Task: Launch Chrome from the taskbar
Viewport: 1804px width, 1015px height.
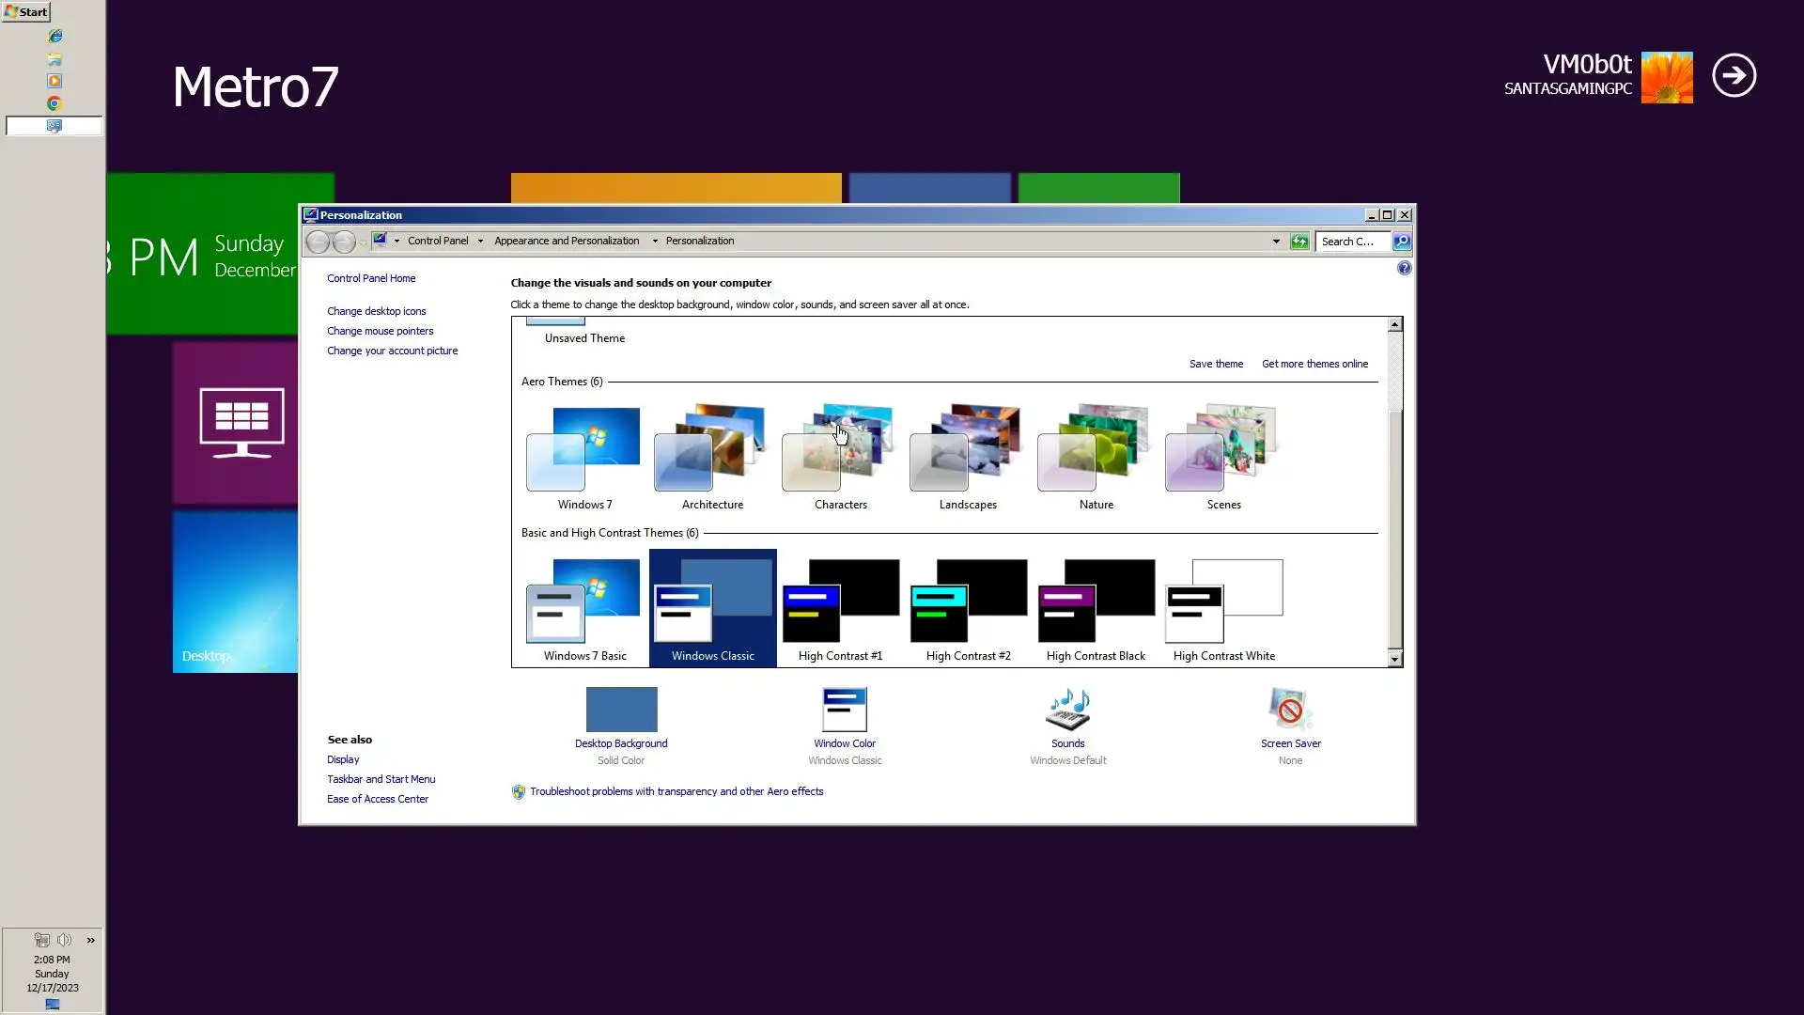Action: (54, 103)
